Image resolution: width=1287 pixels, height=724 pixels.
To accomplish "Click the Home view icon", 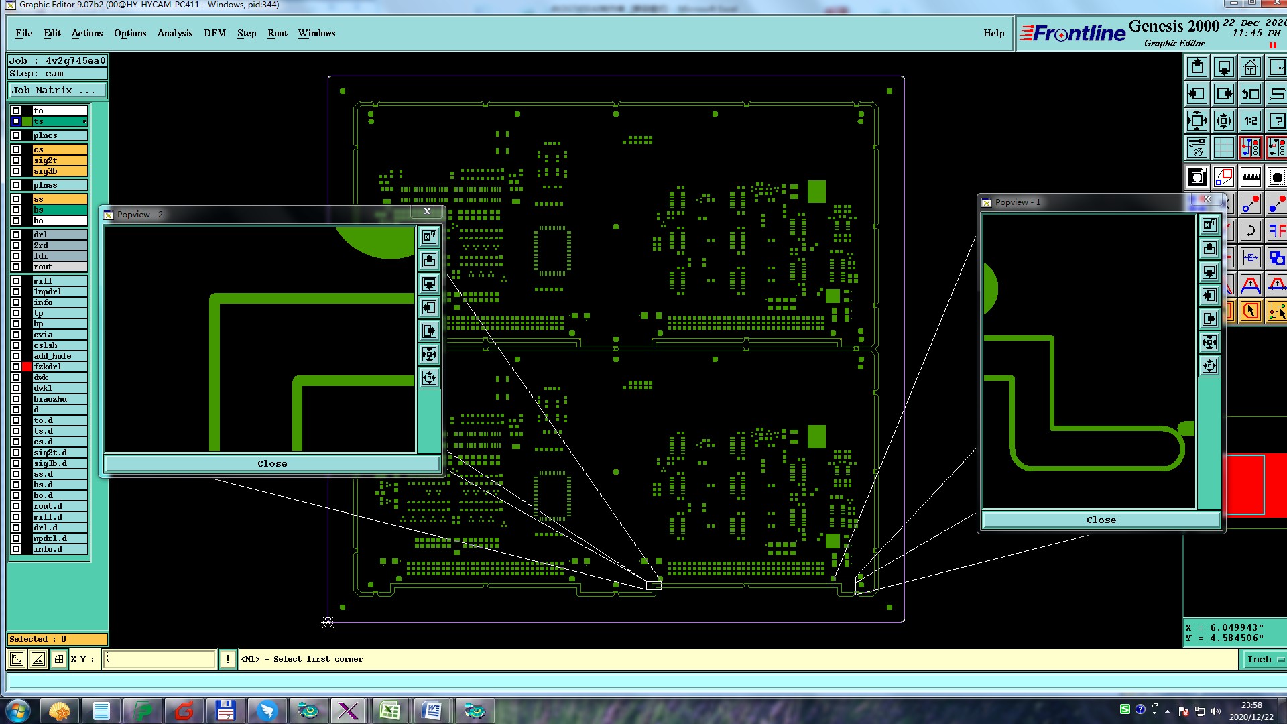I will pyautogui.click(x=1250, y=67).
